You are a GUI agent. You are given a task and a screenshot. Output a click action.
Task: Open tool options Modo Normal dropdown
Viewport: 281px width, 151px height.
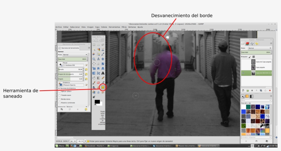(75, 55)
